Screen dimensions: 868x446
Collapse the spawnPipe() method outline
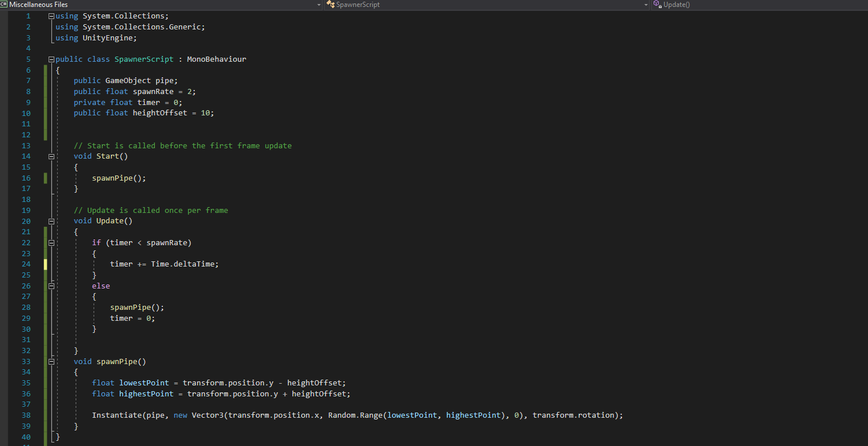(51, 362)
